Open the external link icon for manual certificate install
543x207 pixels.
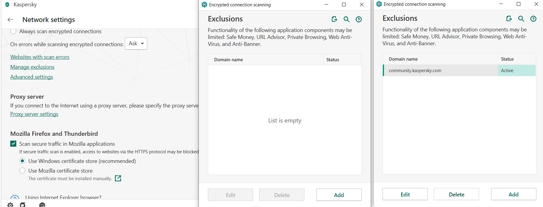(x=118, y=178)
